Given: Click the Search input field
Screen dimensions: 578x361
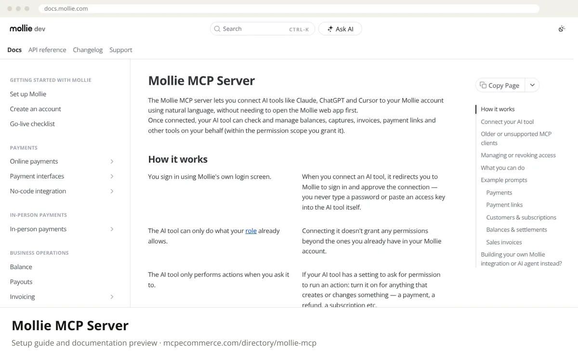Looking at the screenshot, I should click(x=263, y=29).
